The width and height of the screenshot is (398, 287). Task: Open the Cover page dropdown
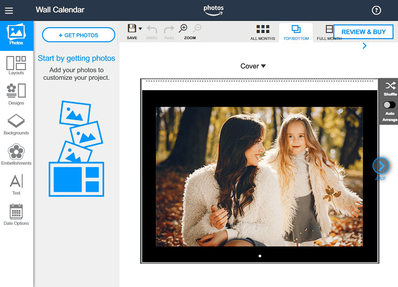coord(253,66)
